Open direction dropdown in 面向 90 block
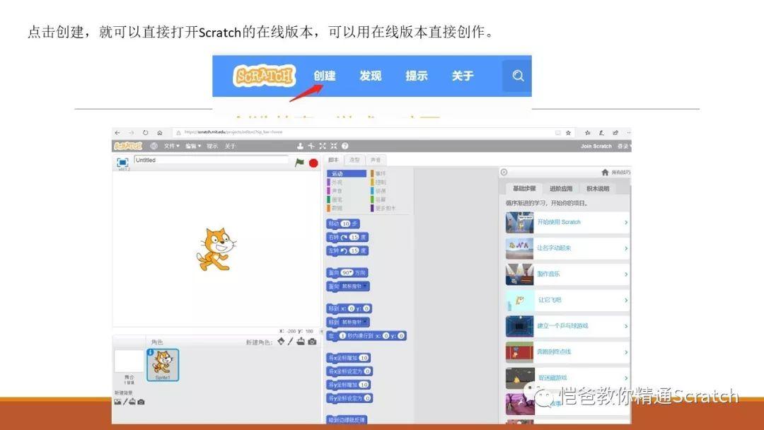Screen dimensions: 764x430 (x=347, y=273)
